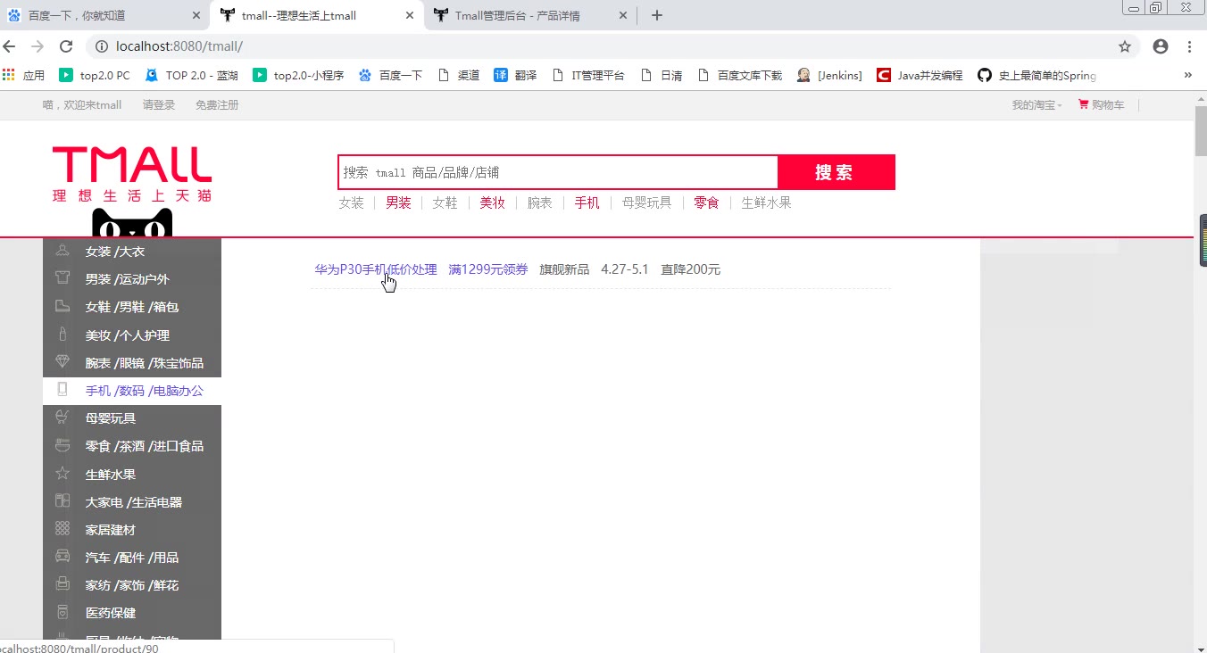This screenshot has height=653, width=1207.
Task: Open the Java并发编程 bookmark
Action: coord(920,76)
